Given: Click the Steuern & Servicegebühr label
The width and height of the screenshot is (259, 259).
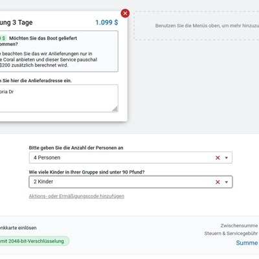Looking at the screenshot, I should pos(231,233).
